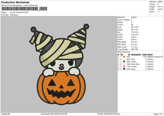Pick the Brick Red cream swatch
Image resolution: width=164 pixels, height=116 pixels.
[x=124, y=64]
